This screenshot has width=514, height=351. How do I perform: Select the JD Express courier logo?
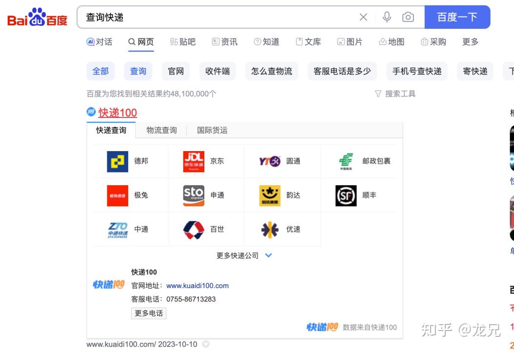click(x=193, y=161)
